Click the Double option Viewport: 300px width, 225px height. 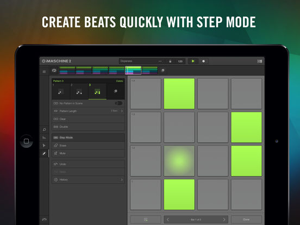[88, 127]
